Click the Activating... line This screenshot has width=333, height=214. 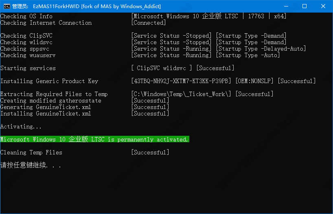pos(21,126)
